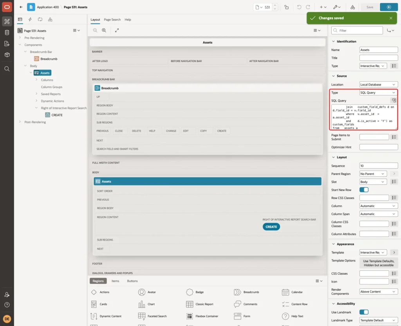Open Page Items to Submit list picker
Screen dimensions: 401x326
pos(394,137)
